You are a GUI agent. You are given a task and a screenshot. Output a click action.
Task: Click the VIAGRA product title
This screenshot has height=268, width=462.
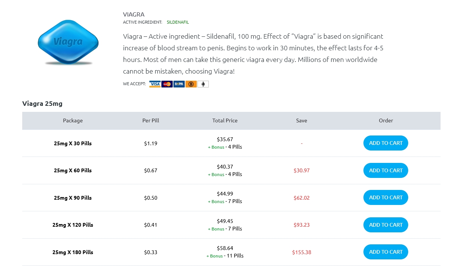134,14
